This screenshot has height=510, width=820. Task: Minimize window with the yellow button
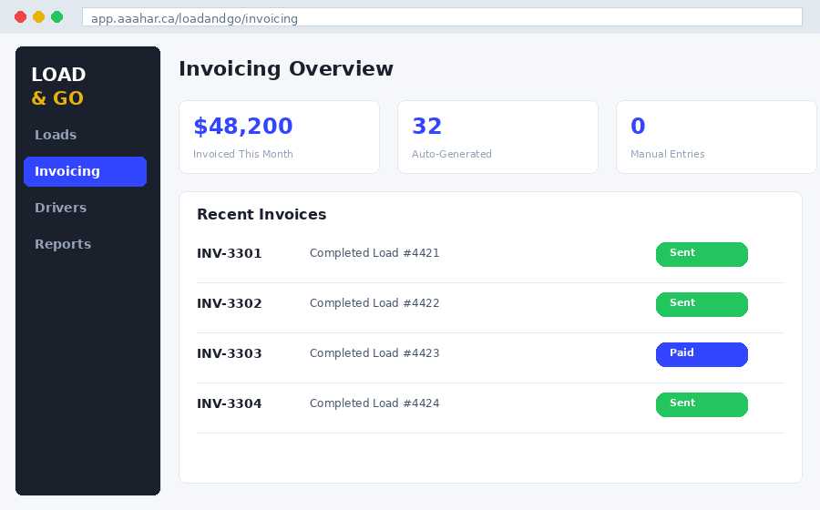tap(38, 17)
